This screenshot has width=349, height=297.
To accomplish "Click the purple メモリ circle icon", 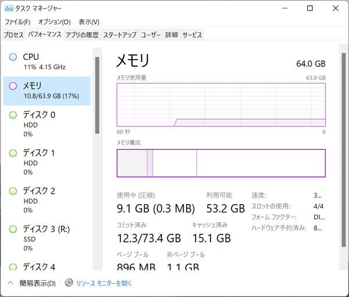I will (x=13, y=86).
